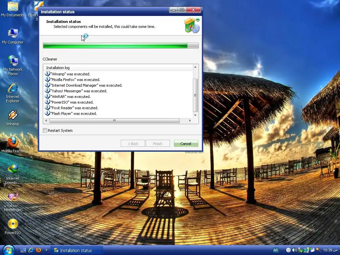The width and height of the screenshot is (340, 255).
Task: Click the horizontal scrollbar thumb of the log
Action: tap(115, 121)
